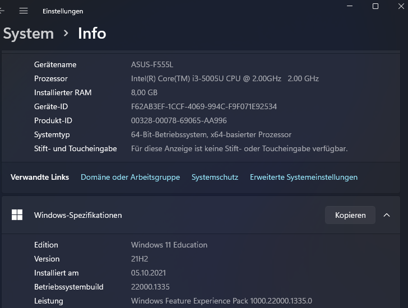Viewport: 408px width, 308px height.
Task: Click the Gerätename label
Action: (55, 64)
